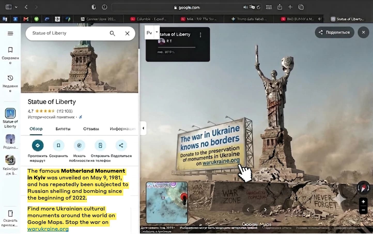Click the minimap thumbnail
Viewport: 373px width, 234px height.
point(167,203)
